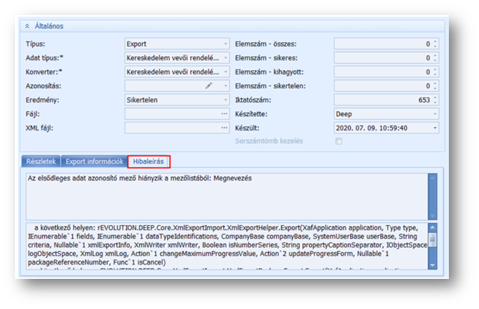Click spinner arrows for Elemszám - sikeres
Screen dimensions: 479x309
[x=435, y=57]
